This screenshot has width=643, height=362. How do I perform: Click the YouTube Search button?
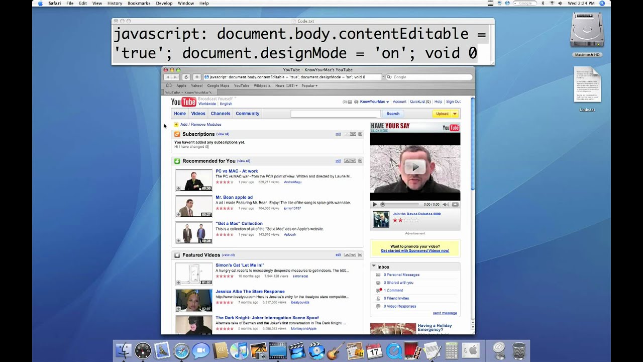coord(393,114)
